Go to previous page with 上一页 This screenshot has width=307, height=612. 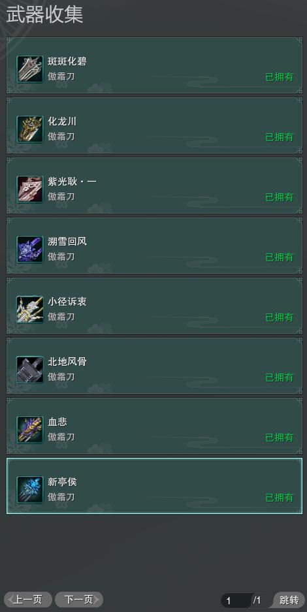coord(27,600)
